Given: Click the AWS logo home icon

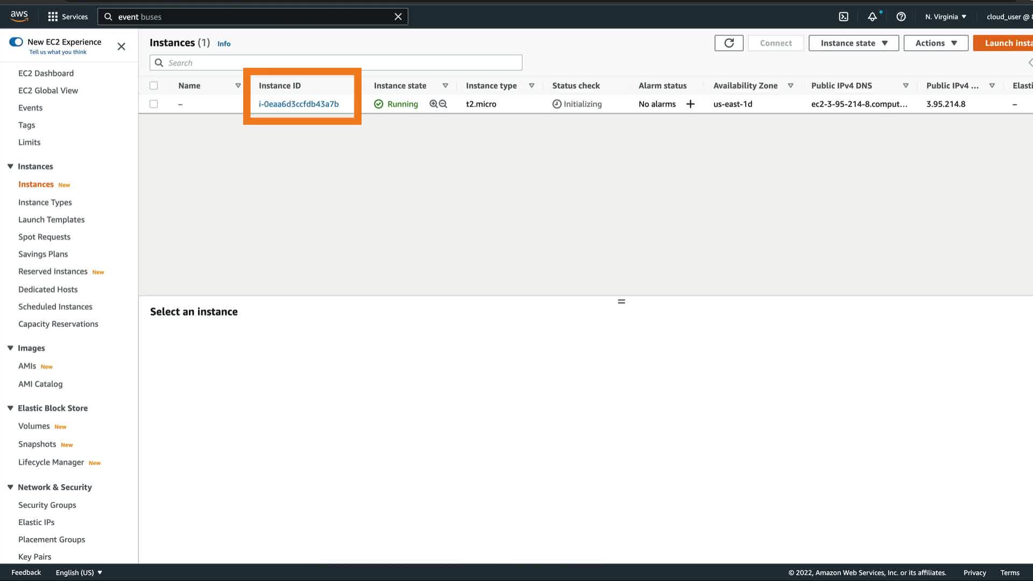Looking at the screenshot, I should point(19,17).
